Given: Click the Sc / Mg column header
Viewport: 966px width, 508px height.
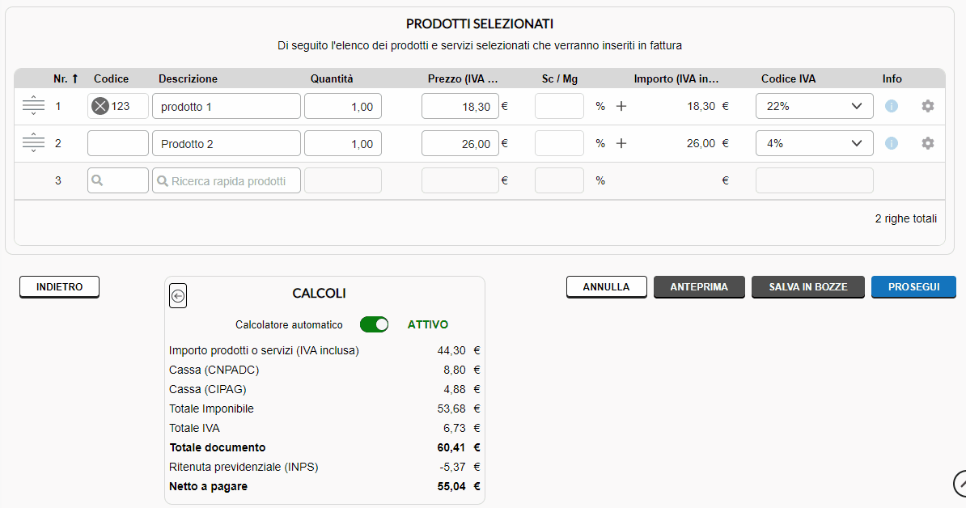Looking at the screenshot, I should pyautogui.click(x=559, y=78).
